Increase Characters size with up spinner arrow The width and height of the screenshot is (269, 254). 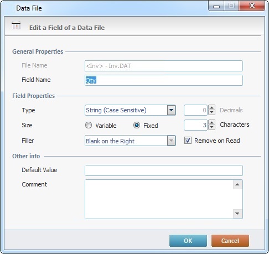point(211,122)
